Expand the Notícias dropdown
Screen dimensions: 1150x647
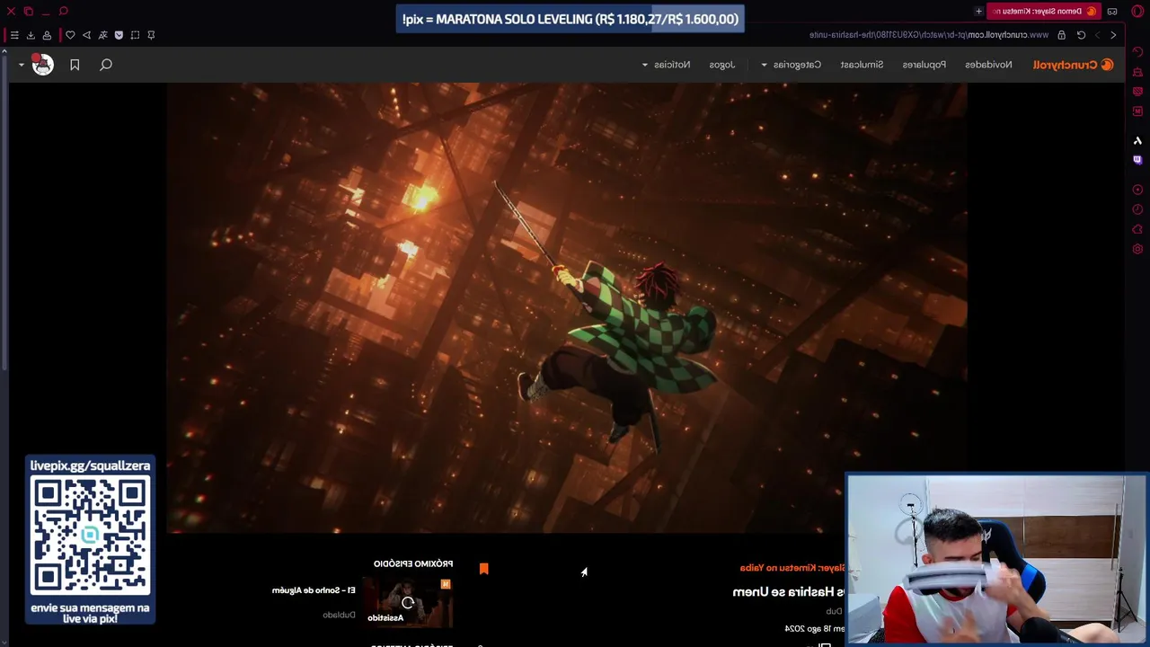[x=666, y=65]
